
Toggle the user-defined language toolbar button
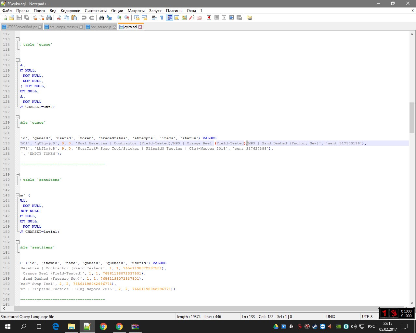pos(177,18)
